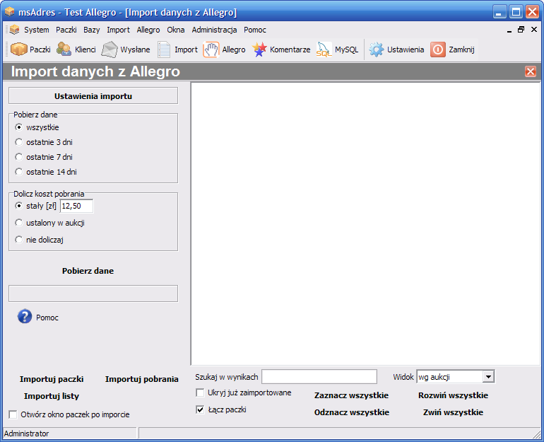This screenshot has height=442, width=544.
Task: Choose 'nie doliczaj' option
Action: coord(19,240)
